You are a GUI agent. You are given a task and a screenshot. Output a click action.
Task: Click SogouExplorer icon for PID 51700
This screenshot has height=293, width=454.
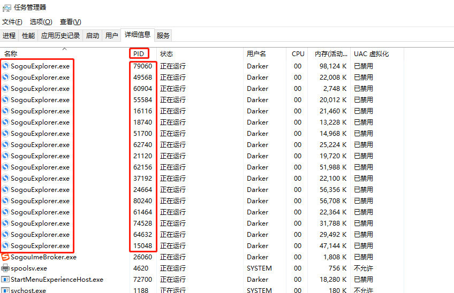pos(5,133)
